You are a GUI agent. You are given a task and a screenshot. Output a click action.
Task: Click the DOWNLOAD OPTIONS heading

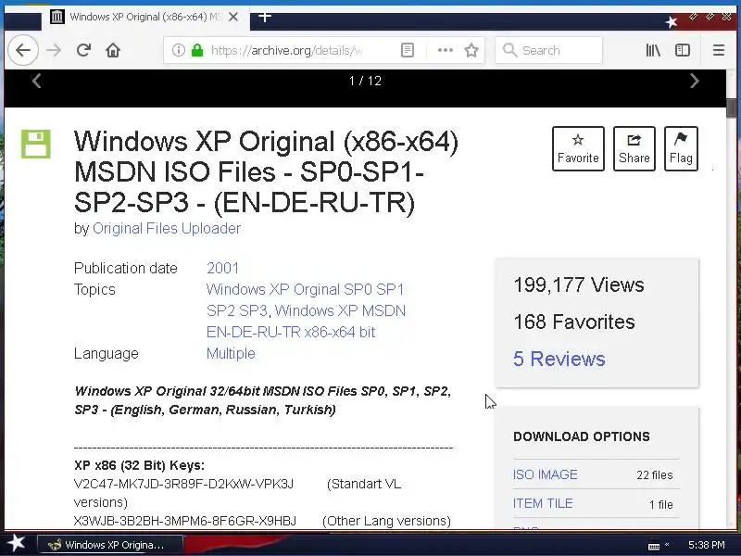(582, 436)
